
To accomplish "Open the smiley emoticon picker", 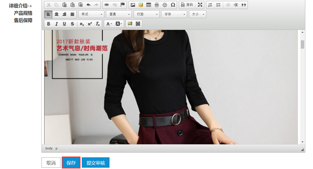I will click(x=165, y=5).
